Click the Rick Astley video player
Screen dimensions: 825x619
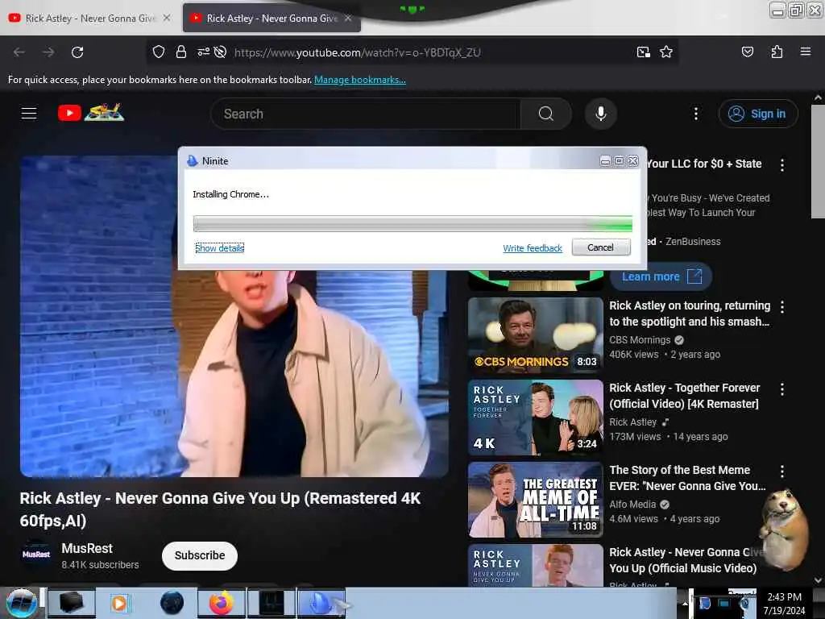[x=234, y=316]
